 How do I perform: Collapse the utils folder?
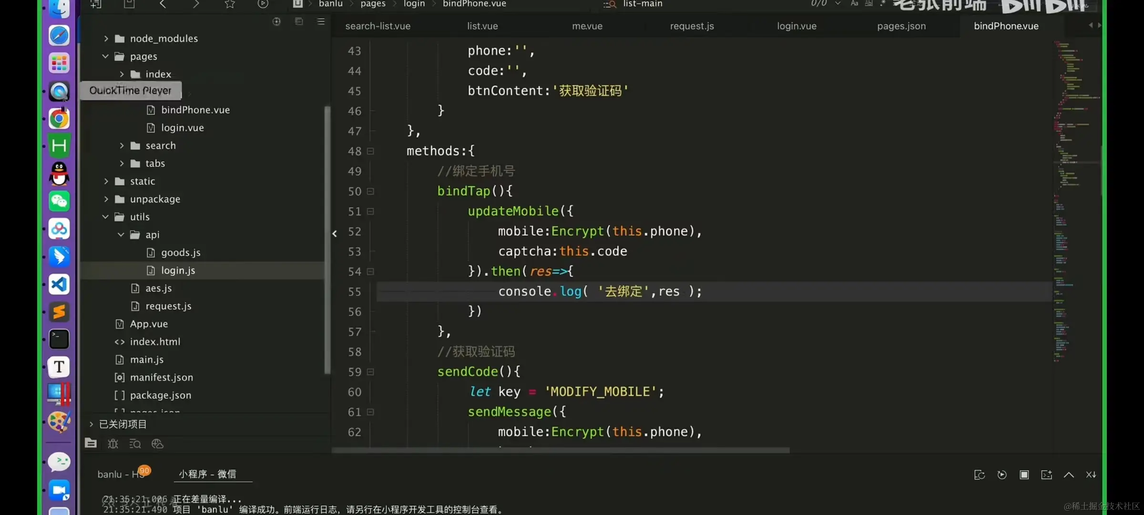[x=105, y=217]
